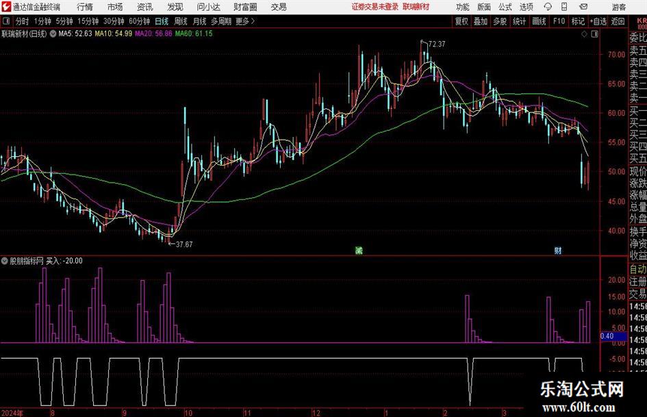Screen dimensions: 647x417
Task: Open the 问小达 menu
Action: point(208,7)
